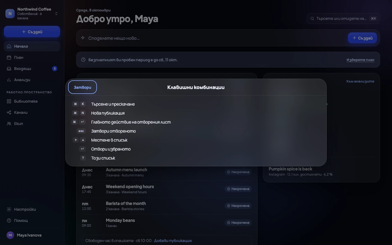Follow the Изберете план link
Viewport: 392px width, 245px height.
(x=360, y=60)
